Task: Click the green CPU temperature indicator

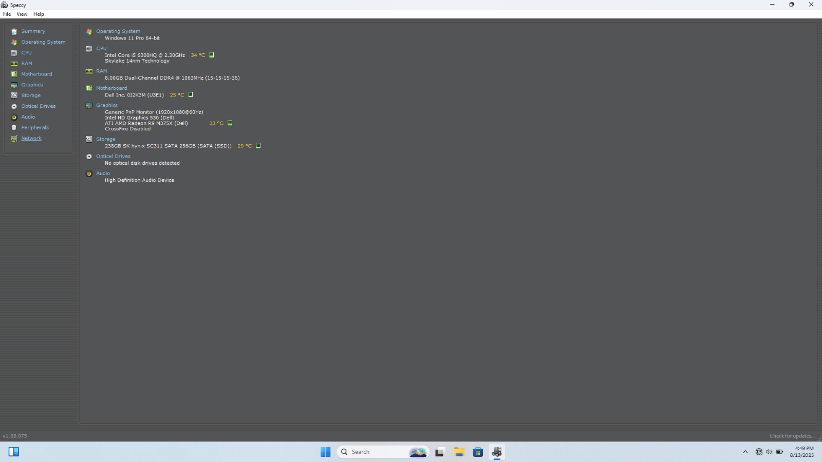Action: click(x=211, y=55)
